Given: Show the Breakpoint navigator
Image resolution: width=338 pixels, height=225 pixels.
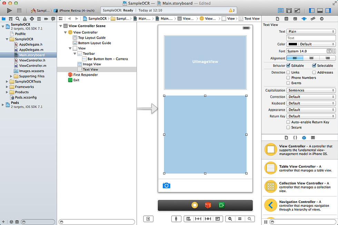Looking at the screenshot, I should point(46,19).
